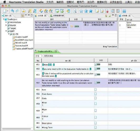This screenshot has height=131, width=140.
Task: Click the highlighted icon in project panel toolbar
Action: (23, 16)
